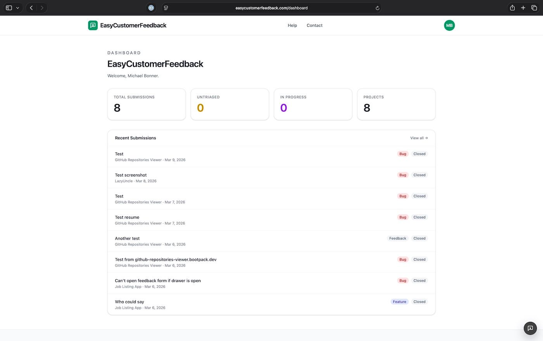
Task: Open the Contact page
Action: coord(314,25)
